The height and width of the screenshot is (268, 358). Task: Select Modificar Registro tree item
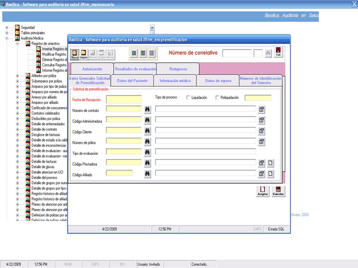54,54
